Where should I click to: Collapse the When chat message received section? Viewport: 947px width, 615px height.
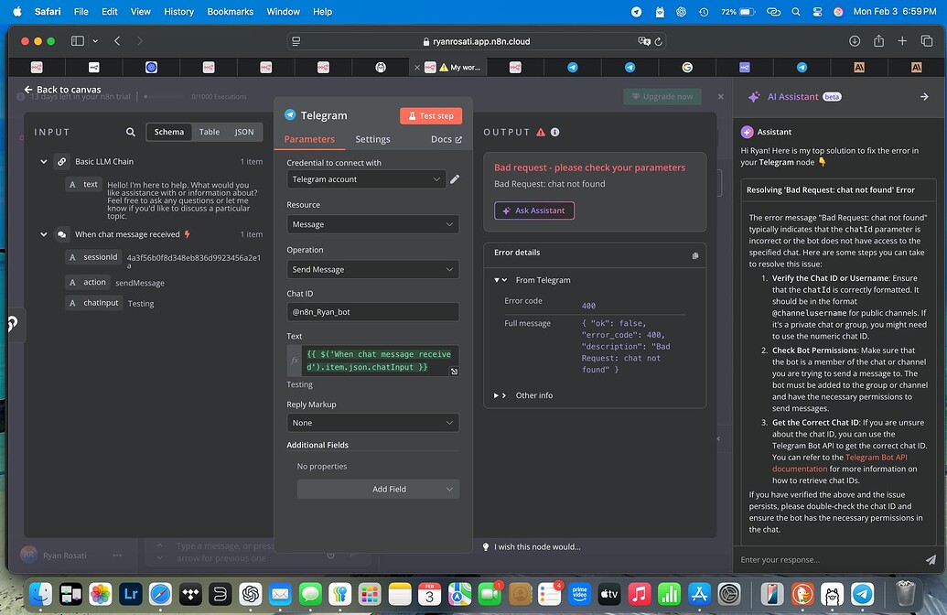coord(43,234)
